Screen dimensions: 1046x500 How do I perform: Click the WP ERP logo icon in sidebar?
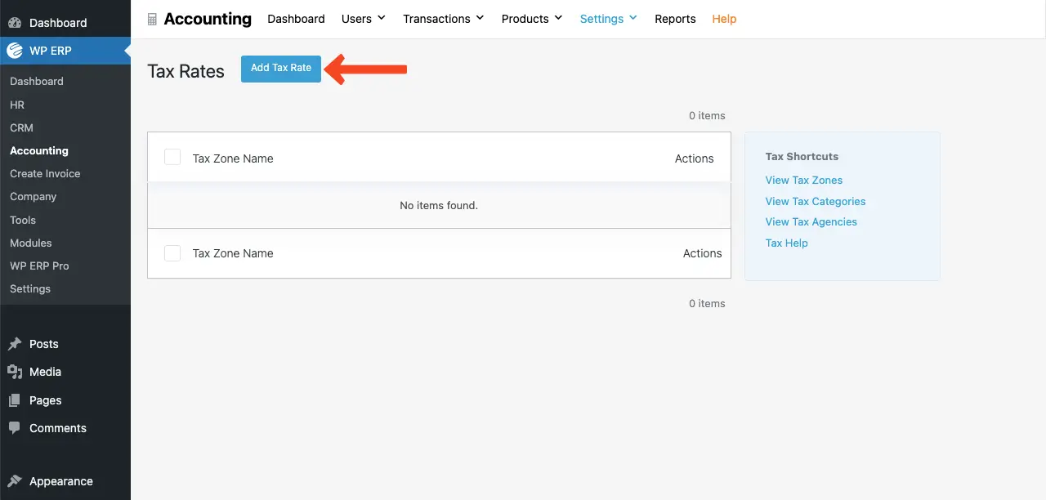coord(15,51)
